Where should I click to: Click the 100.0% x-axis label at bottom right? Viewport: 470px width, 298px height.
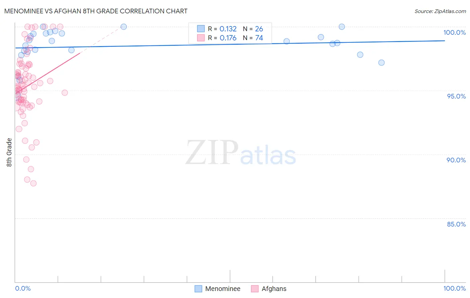click(455, 288)
